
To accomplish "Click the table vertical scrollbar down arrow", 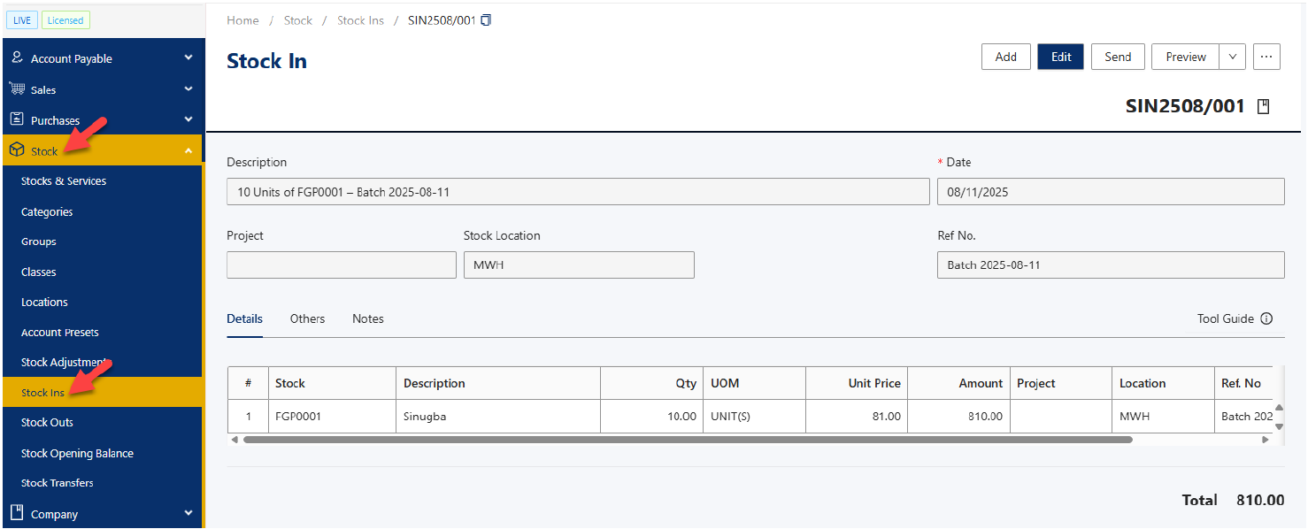I will coord(1279,426).
